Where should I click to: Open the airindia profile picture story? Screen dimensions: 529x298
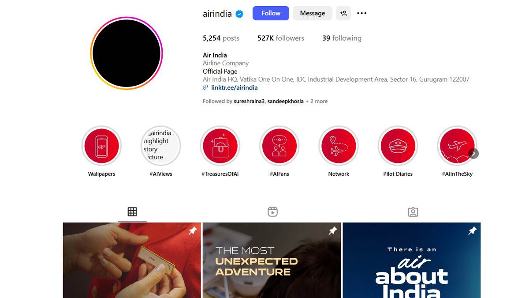point(127,53)
